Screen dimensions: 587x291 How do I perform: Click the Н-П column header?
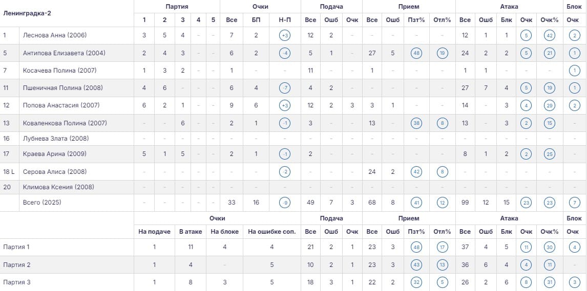285,20
